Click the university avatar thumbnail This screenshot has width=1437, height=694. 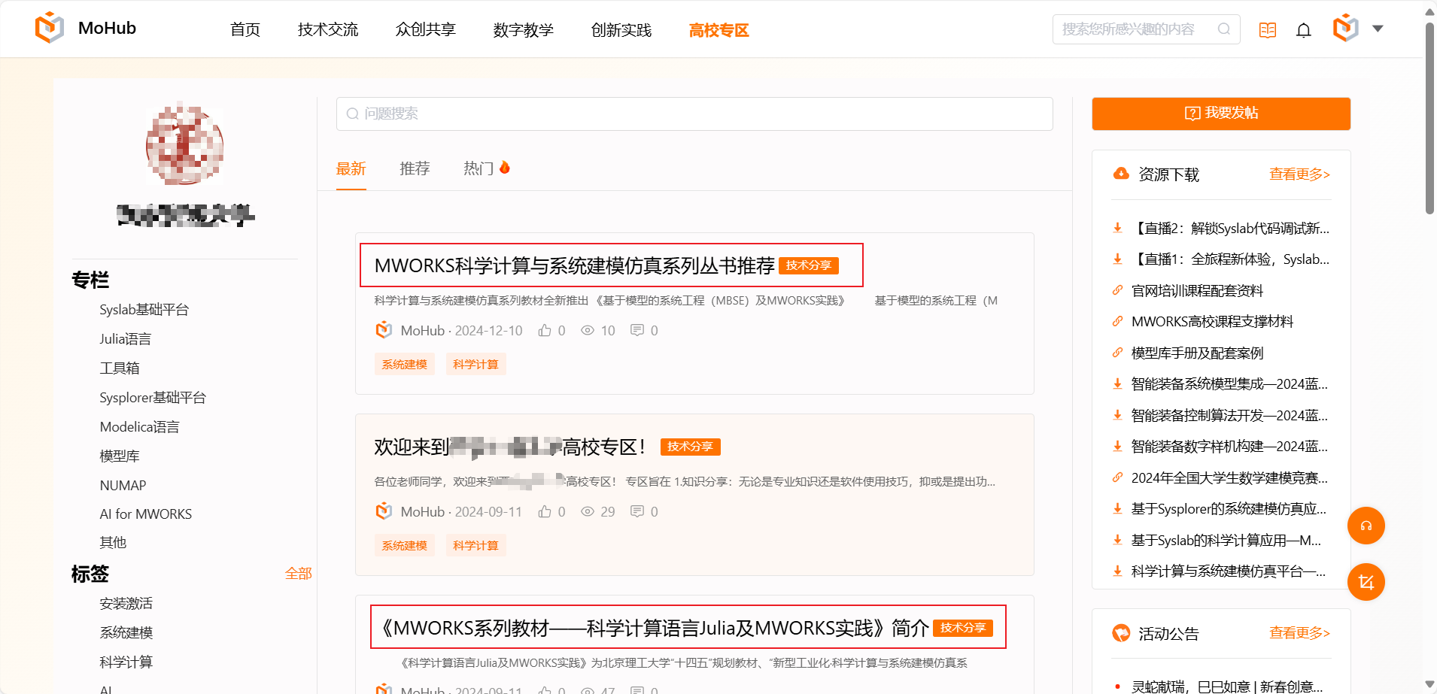(x=185, y=144)
